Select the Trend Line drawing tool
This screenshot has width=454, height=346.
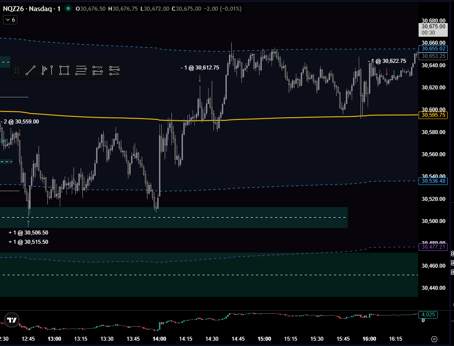click(x=31, y=70)
